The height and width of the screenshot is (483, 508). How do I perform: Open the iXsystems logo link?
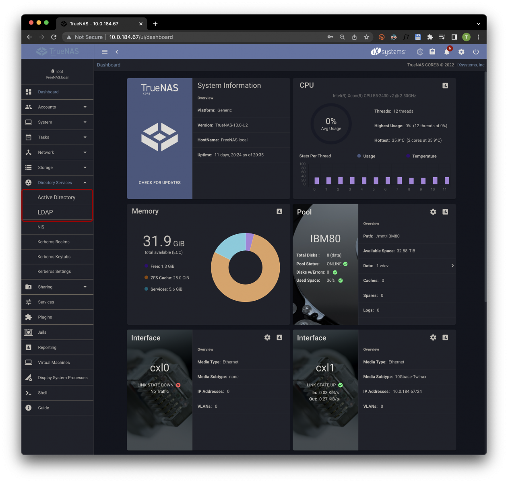(x=388, y=52)
